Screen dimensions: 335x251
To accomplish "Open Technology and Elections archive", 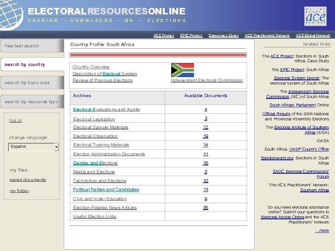I will tap(100, 181).
